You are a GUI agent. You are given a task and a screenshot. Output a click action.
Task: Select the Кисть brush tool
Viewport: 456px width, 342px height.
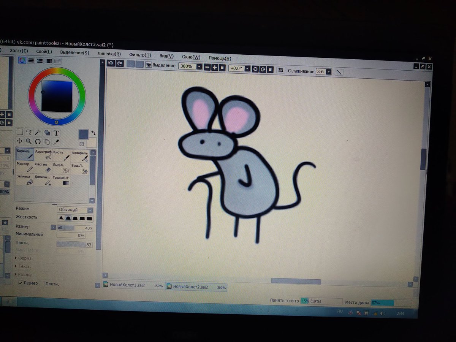61,155
